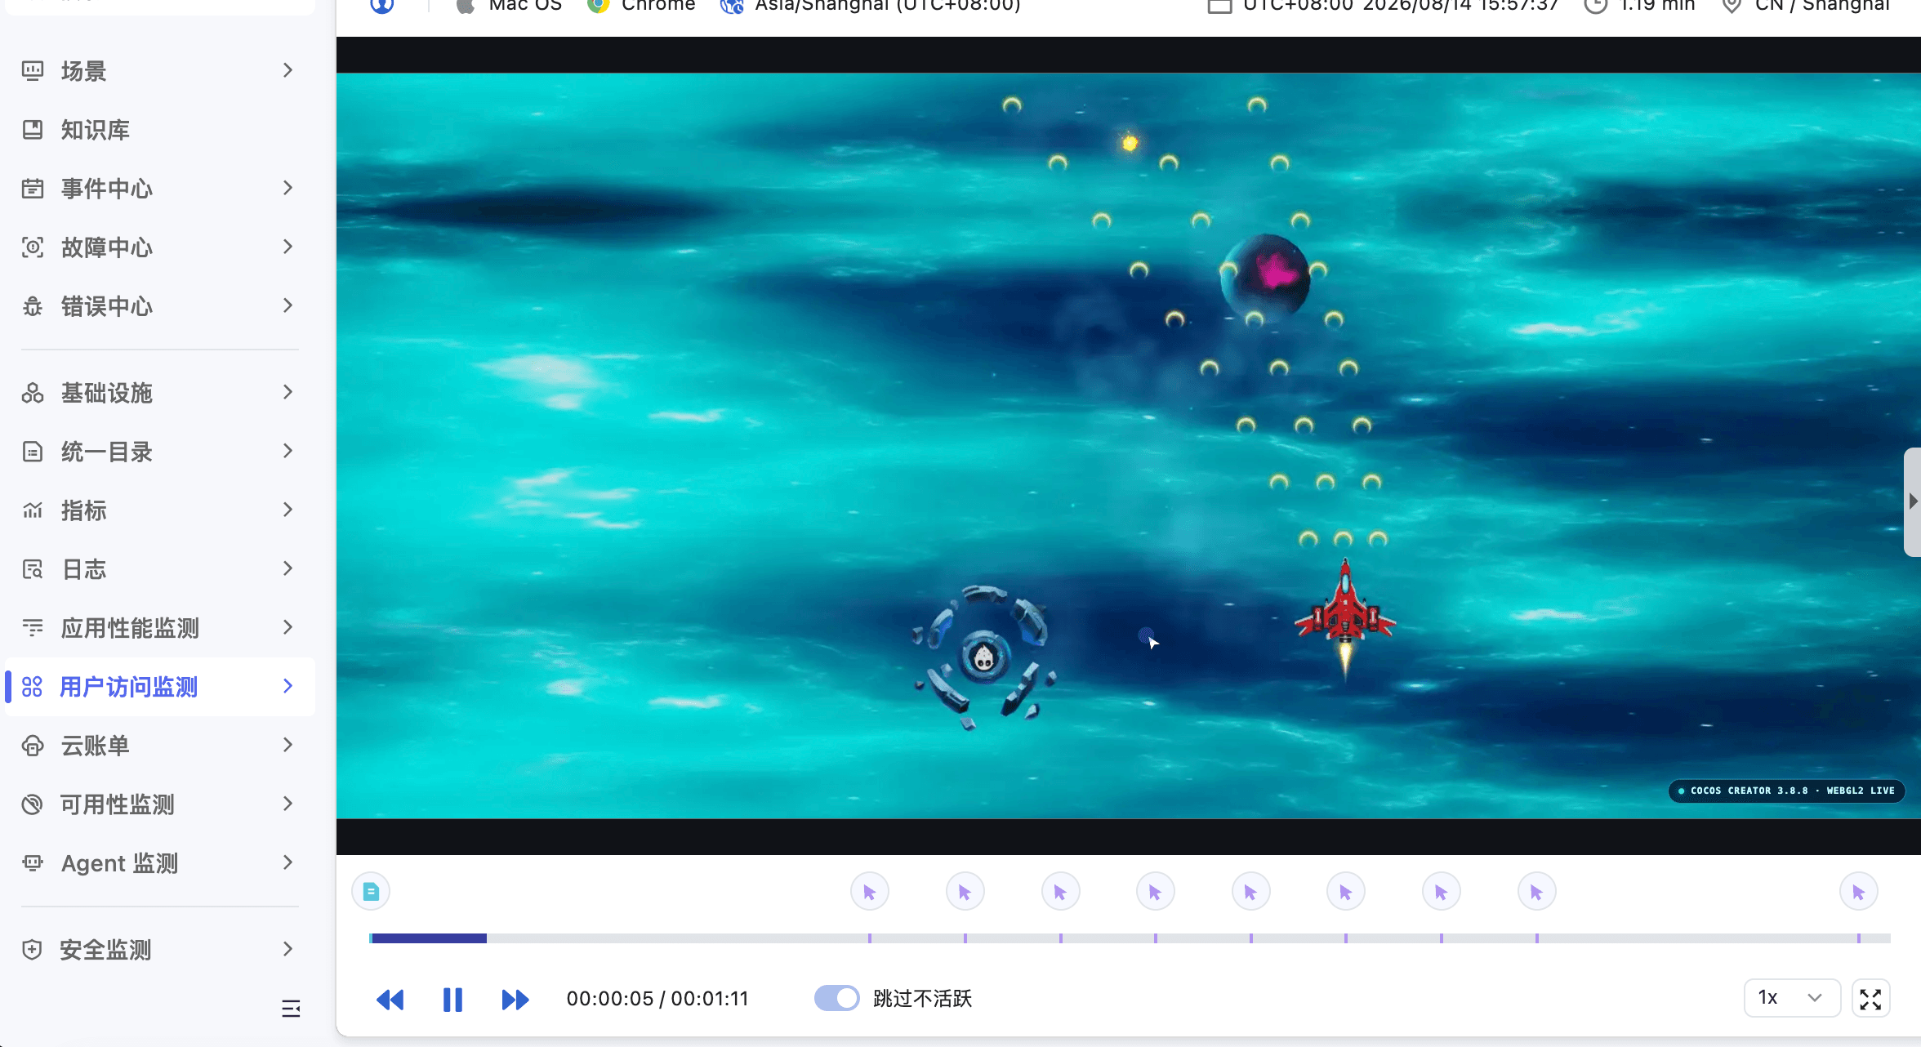This screenshot has width=1921, height=1047.
Task: Go to the 应用性能监测 menu label
Action: click(x=130, y=628)
